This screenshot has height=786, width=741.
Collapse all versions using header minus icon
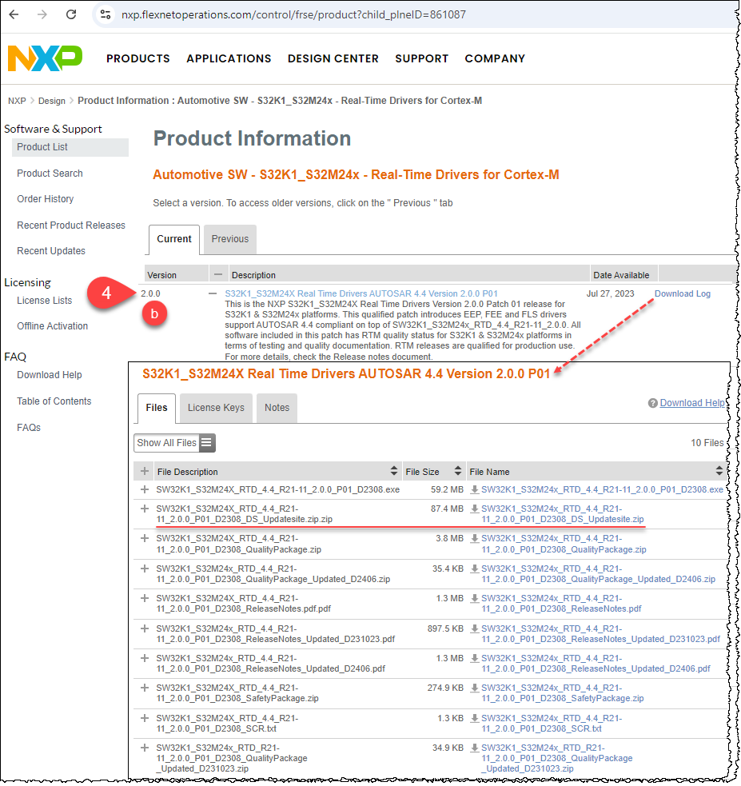(x=218, y=275)
